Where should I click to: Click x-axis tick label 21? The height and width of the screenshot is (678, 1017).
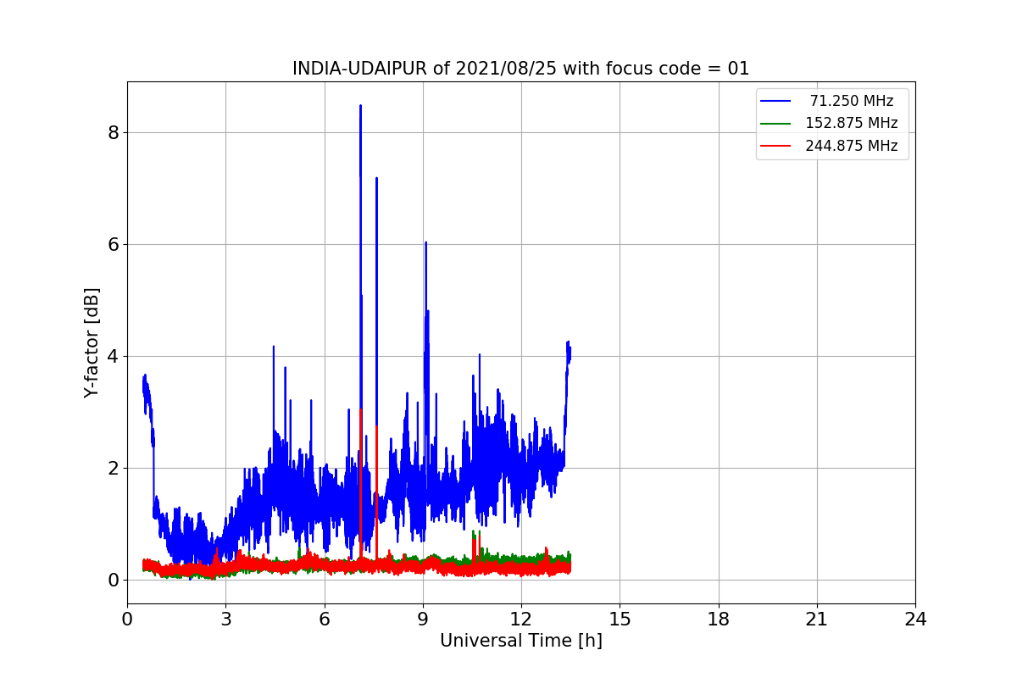pyautogui.click(x=817, y=620)
